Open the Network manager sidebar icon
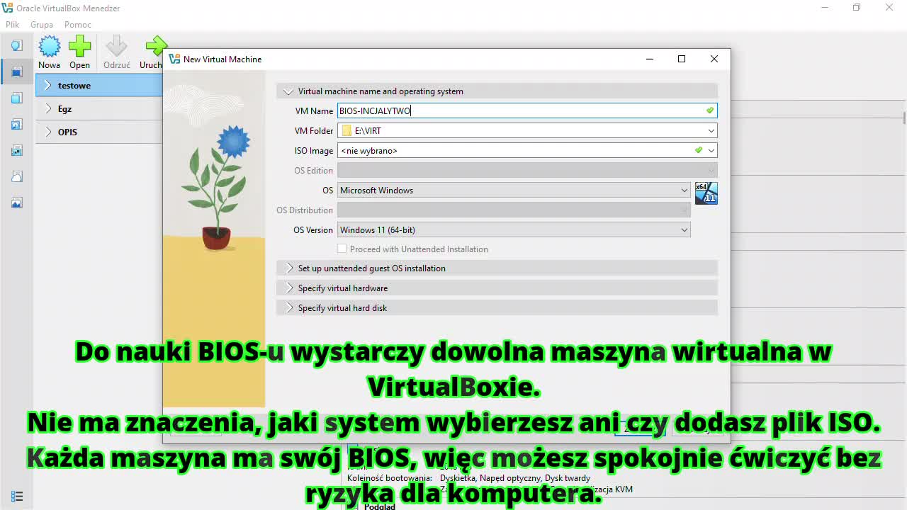Image resolution: width=907 pixels, height=510 pixels. (x=16, y=150)
